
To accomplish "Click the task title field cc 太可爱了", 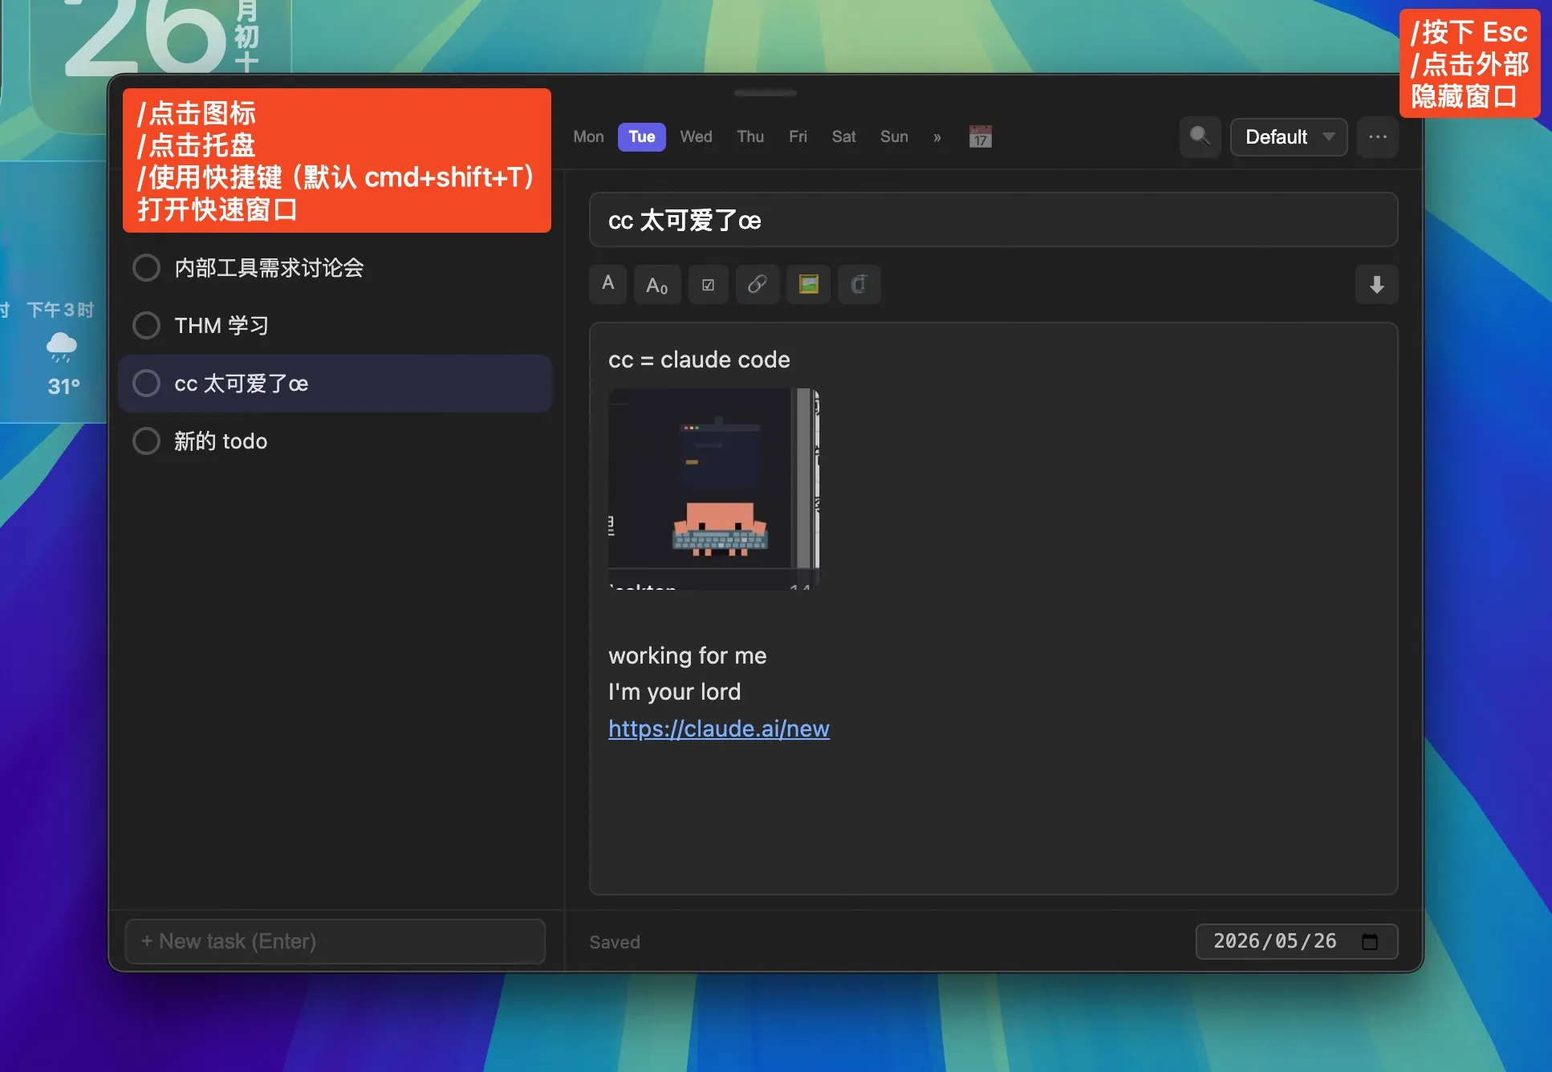I will click(x=993, y=220).
